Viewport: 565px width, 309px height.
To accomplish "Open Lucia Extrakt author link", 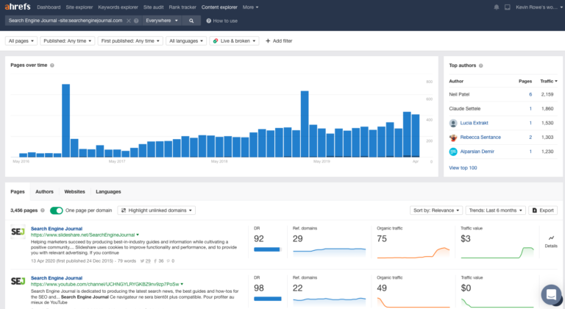I will tap(475, 123).
